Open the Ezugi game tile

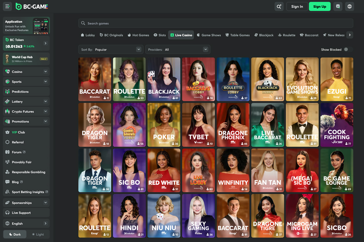(x=337, y=79)
